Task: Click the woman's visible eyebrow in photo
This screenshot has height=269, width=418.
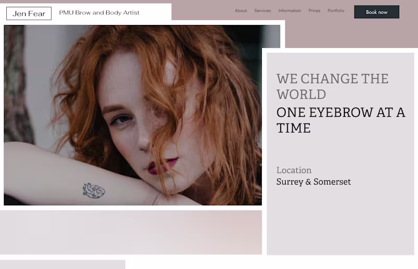Action: [x=114, y=108]
